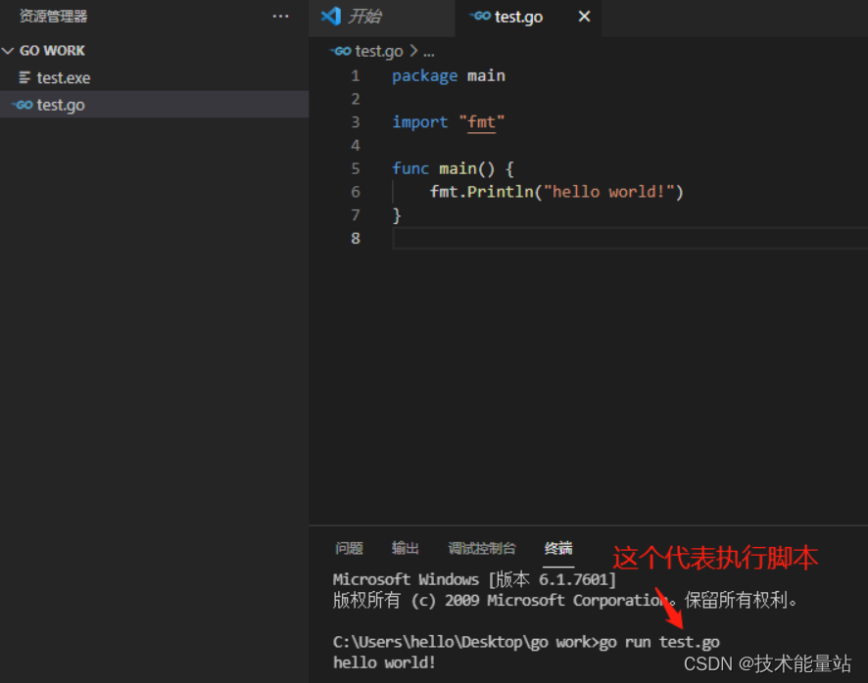Click the Go icon in the breadcrumb

[x=341, y=51]
